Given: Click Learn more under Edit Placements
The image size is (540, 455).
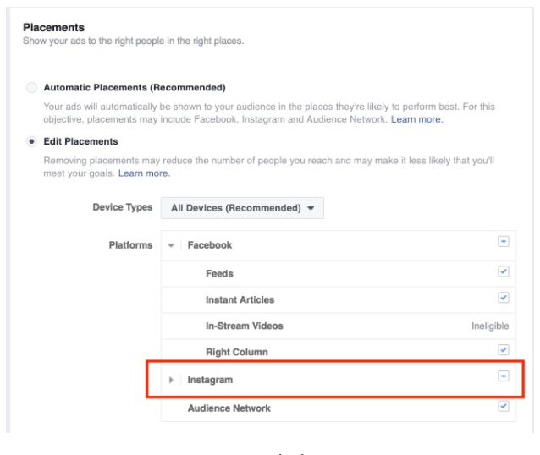Looking at the screenshot, I should (x=144, y=173).
